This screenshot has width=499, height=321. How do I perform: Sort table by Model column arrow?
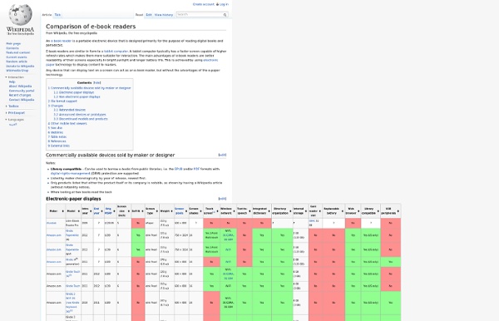[x=79, y=211]
